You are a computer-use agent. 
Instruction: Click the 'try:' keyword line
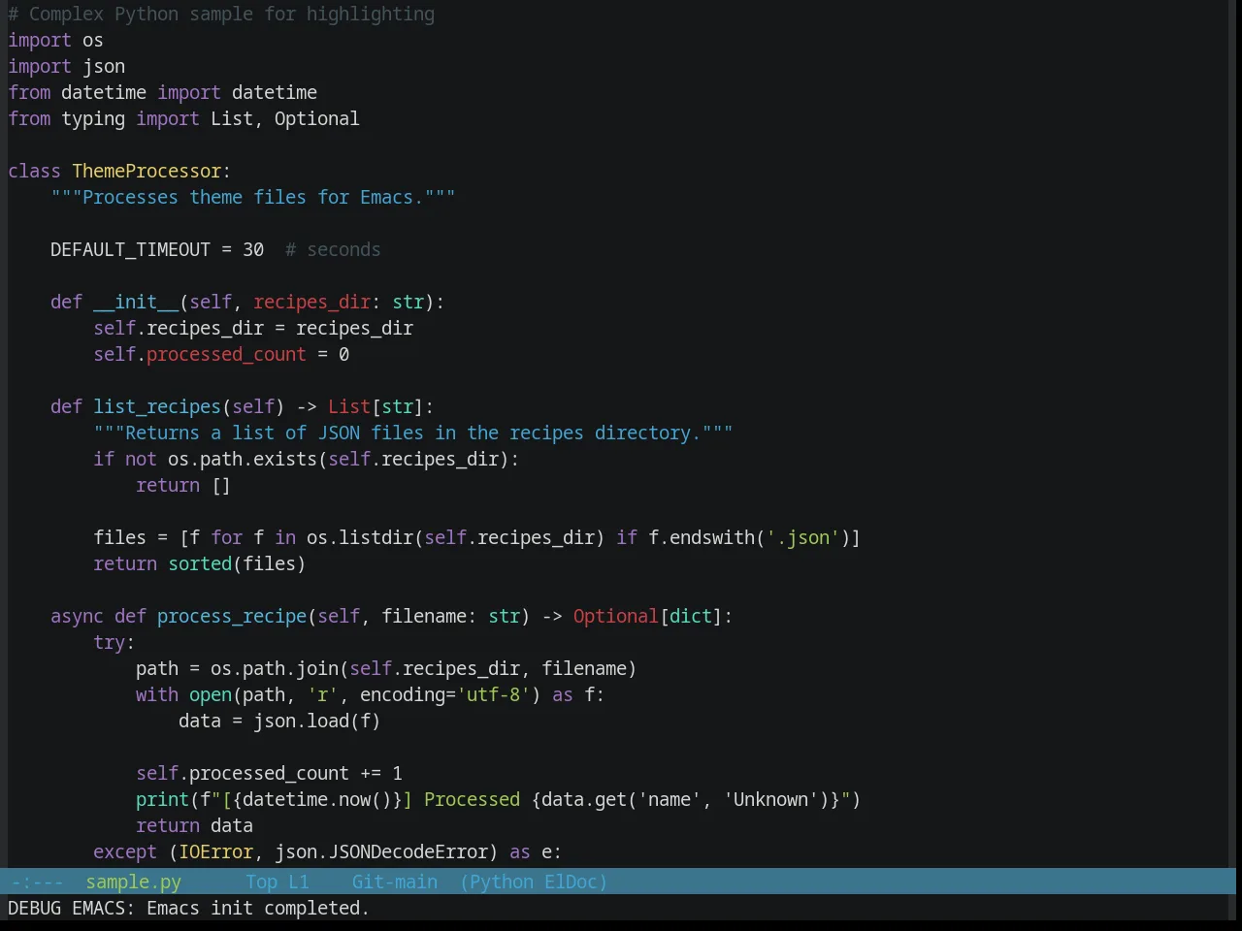114,642
